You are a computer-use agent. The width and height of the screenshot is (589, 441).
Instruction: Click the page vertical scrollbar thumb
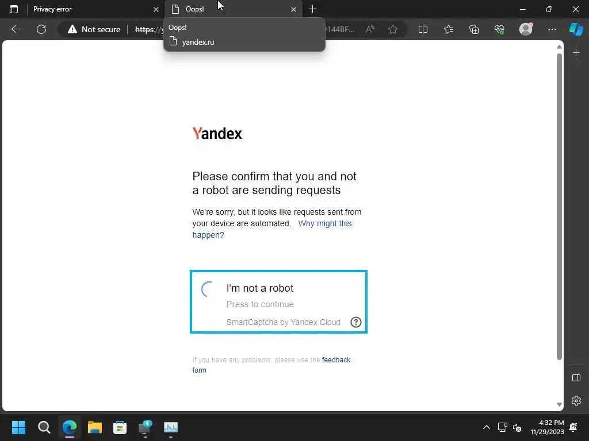tap(559, 206)
